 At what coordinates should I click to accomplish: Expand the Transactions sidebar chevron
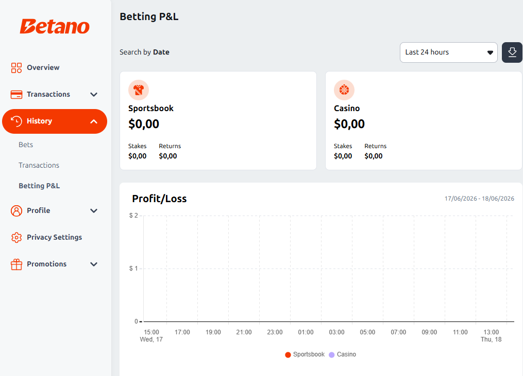click(94, 95)
